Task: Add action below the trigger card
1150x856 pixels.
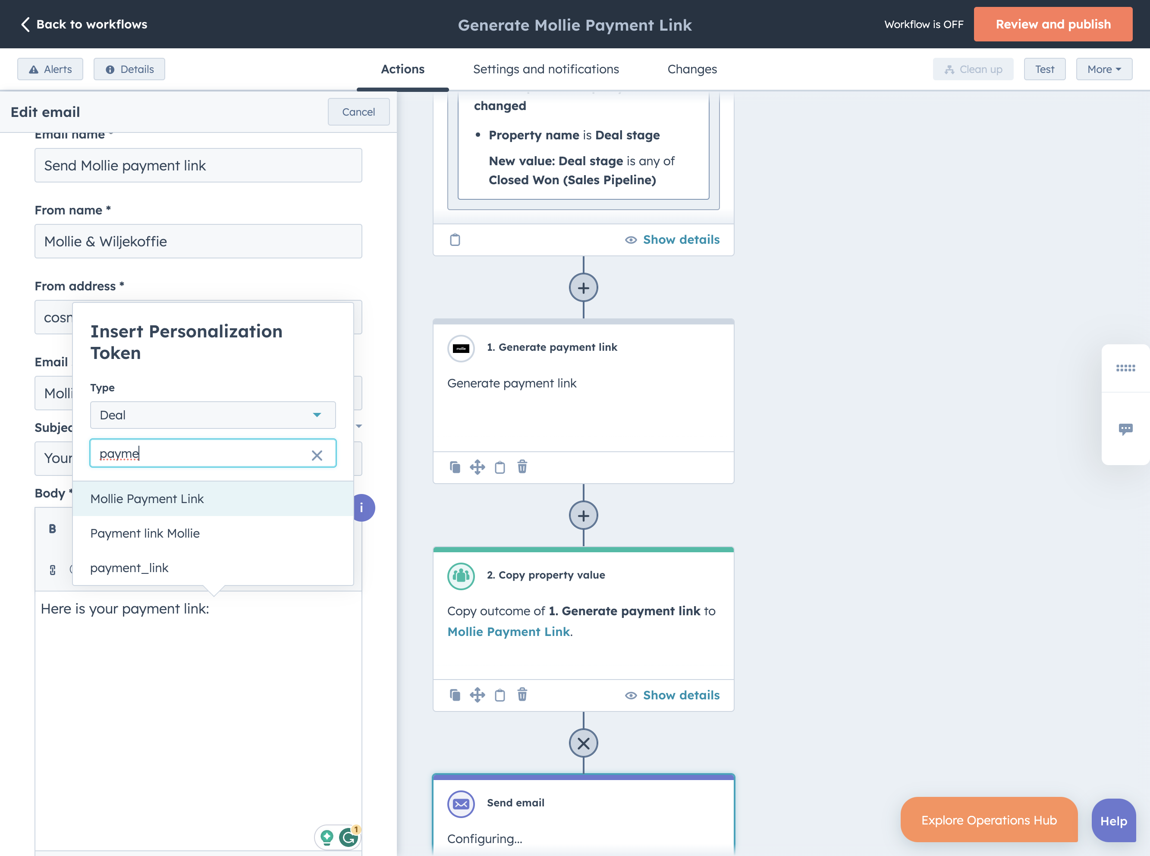Action: [583, 288]
